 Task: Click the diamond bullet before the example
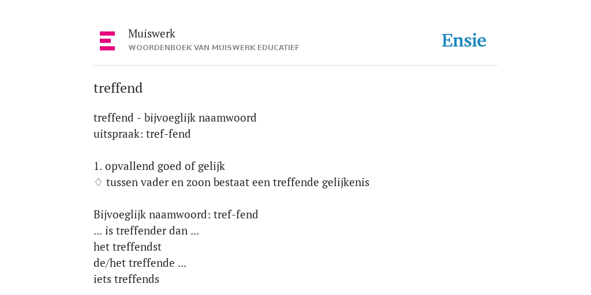pyautogui.click(x=98, y=182)
